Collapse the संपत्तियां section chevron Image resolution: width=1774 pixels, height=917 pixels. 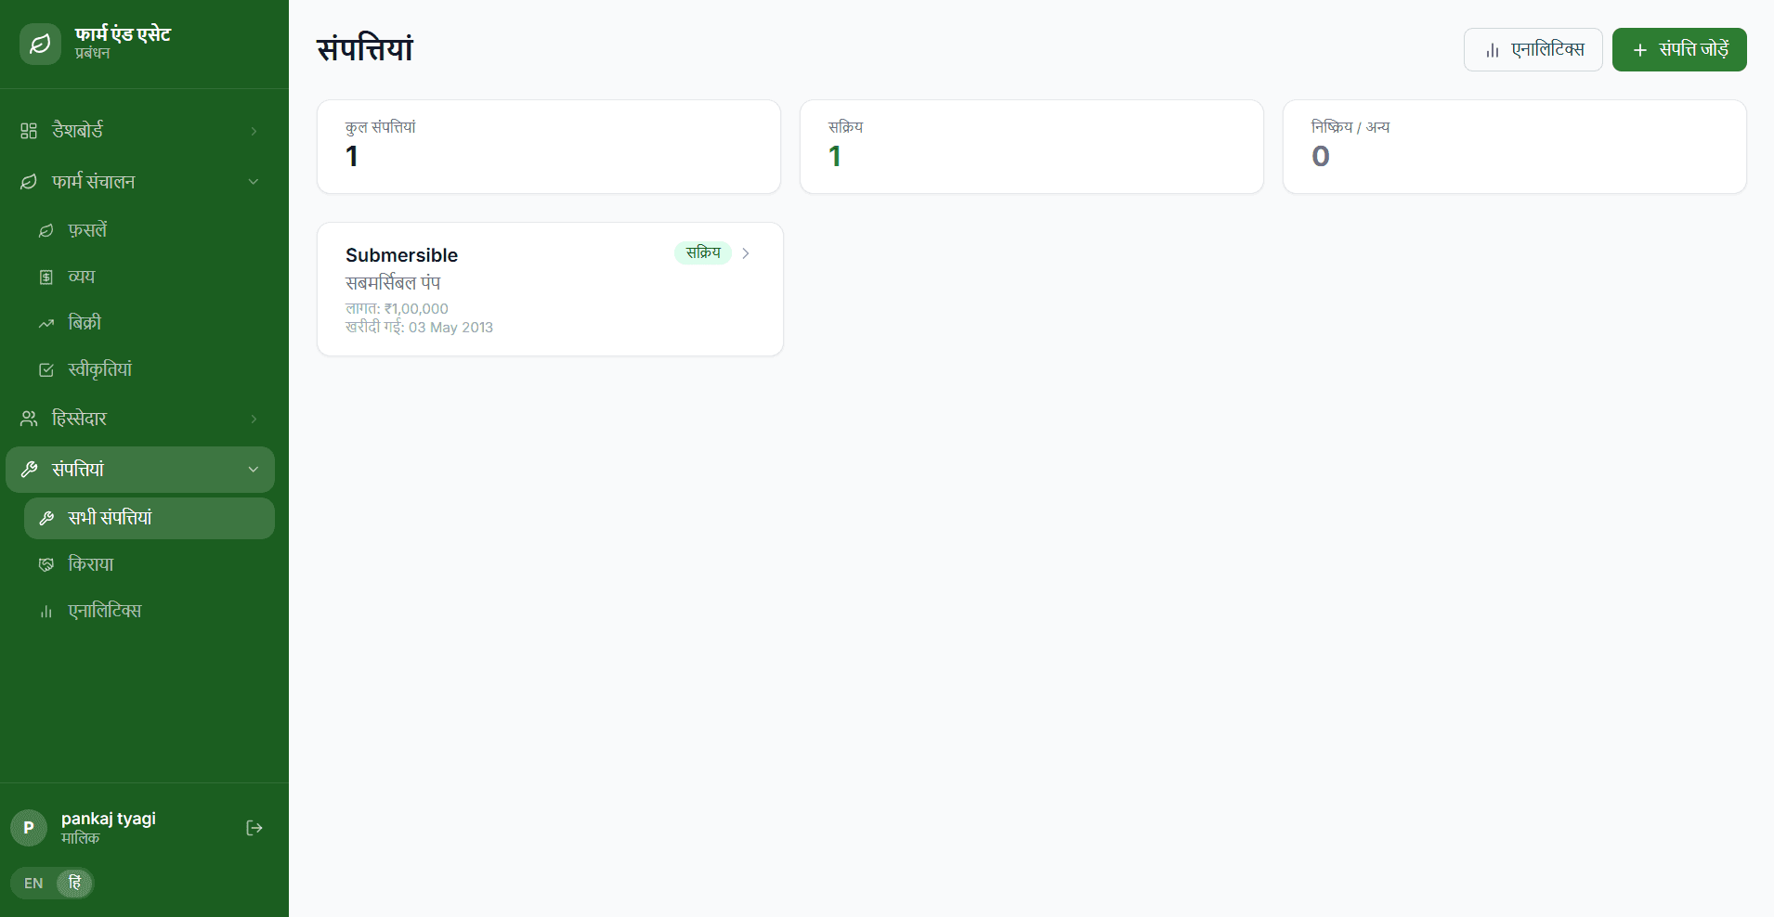tap(254, 470)
